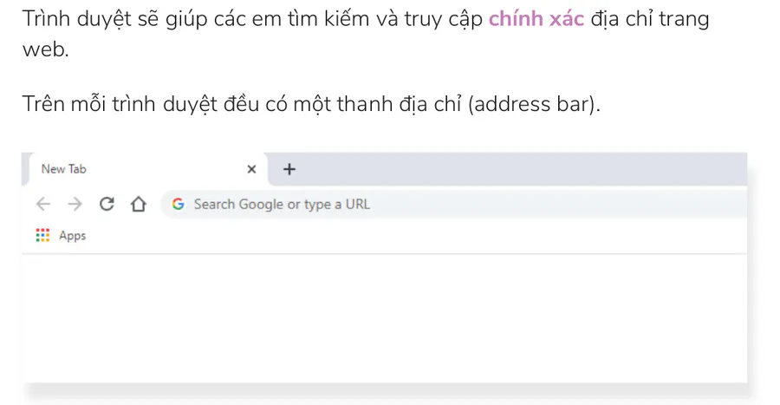Viewport: 780px width, 405px height.
Task: Reload the page with the refresh icon
Action: 107,204
